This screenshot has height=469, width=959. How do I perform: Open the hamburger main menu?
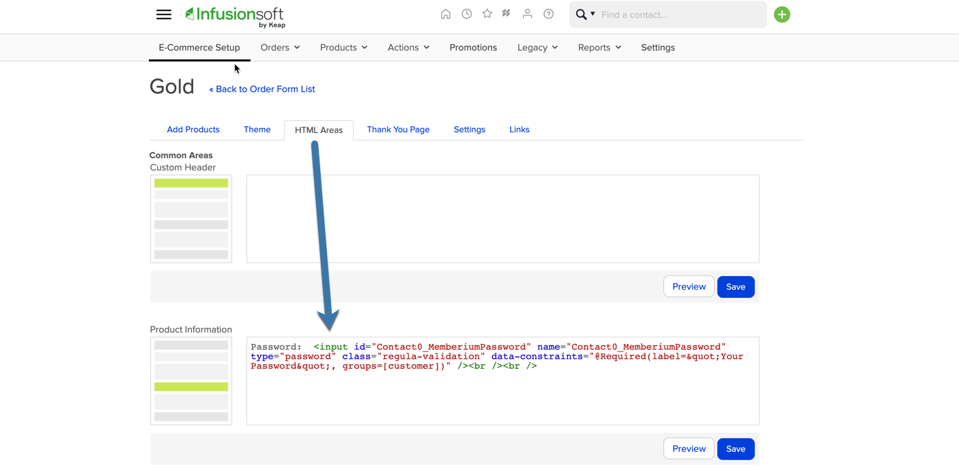click(164, 14)
